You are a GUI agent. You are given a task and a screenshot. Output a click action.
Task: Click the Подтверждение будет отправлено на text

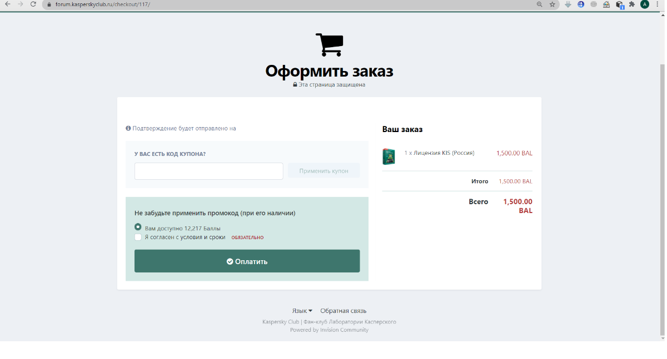[x=184, y=128]
